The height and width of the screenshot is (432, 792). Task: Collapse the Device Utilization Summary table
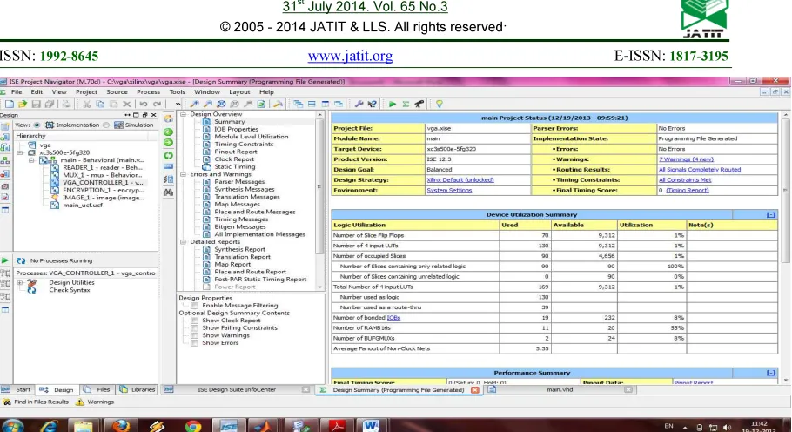pyautogui.click(x=771, y=215)
